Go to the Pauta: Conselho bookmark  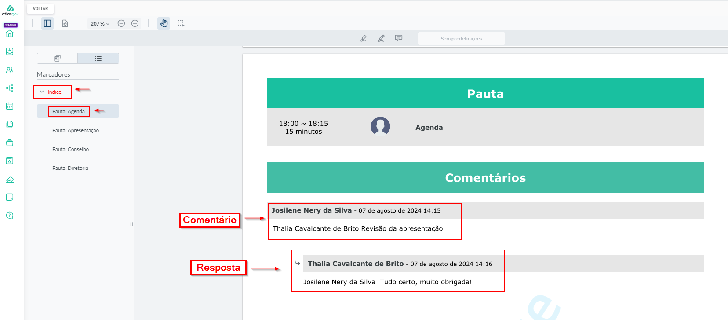tap(71, 149)
